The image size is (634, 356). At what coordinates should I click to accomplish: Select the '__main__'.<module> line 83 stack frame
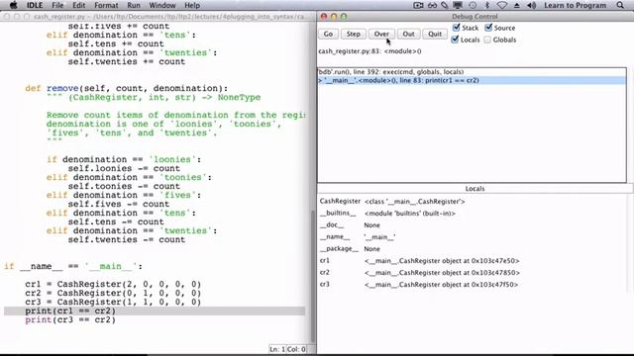click(x=472, y=80)
